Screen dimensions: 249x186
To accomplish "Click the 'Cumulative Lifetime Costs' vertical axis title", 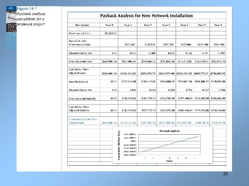I will click(x=119, y=145).
